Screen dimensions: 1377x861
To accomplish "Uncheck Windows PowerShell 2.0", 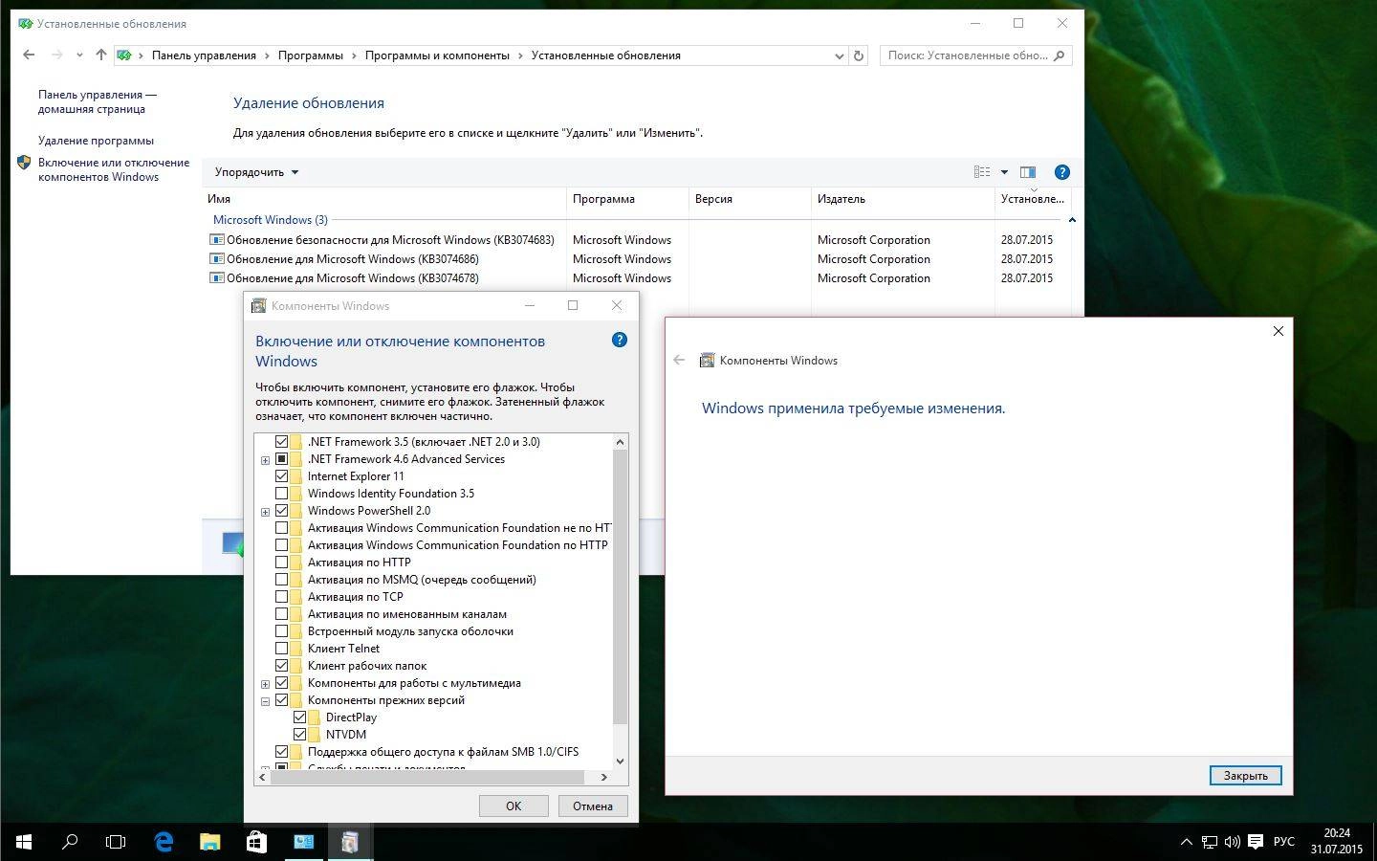I will click(x=281, y=511).
